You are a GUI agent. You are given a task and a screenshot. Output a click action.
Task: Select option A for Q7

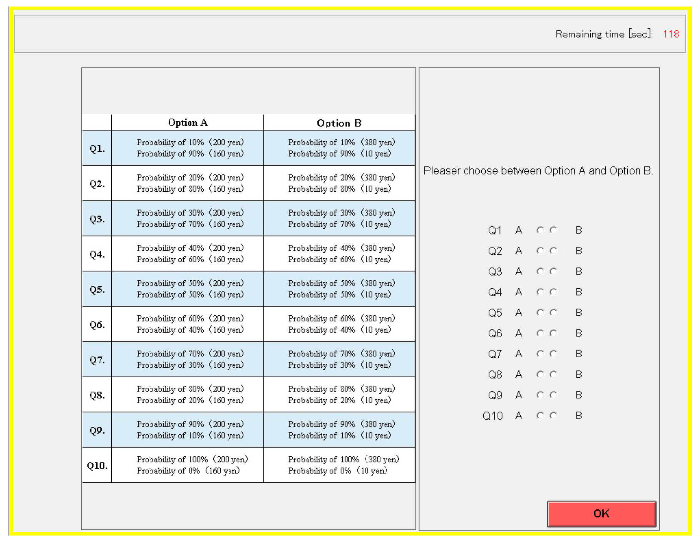[x=540, y=354]
